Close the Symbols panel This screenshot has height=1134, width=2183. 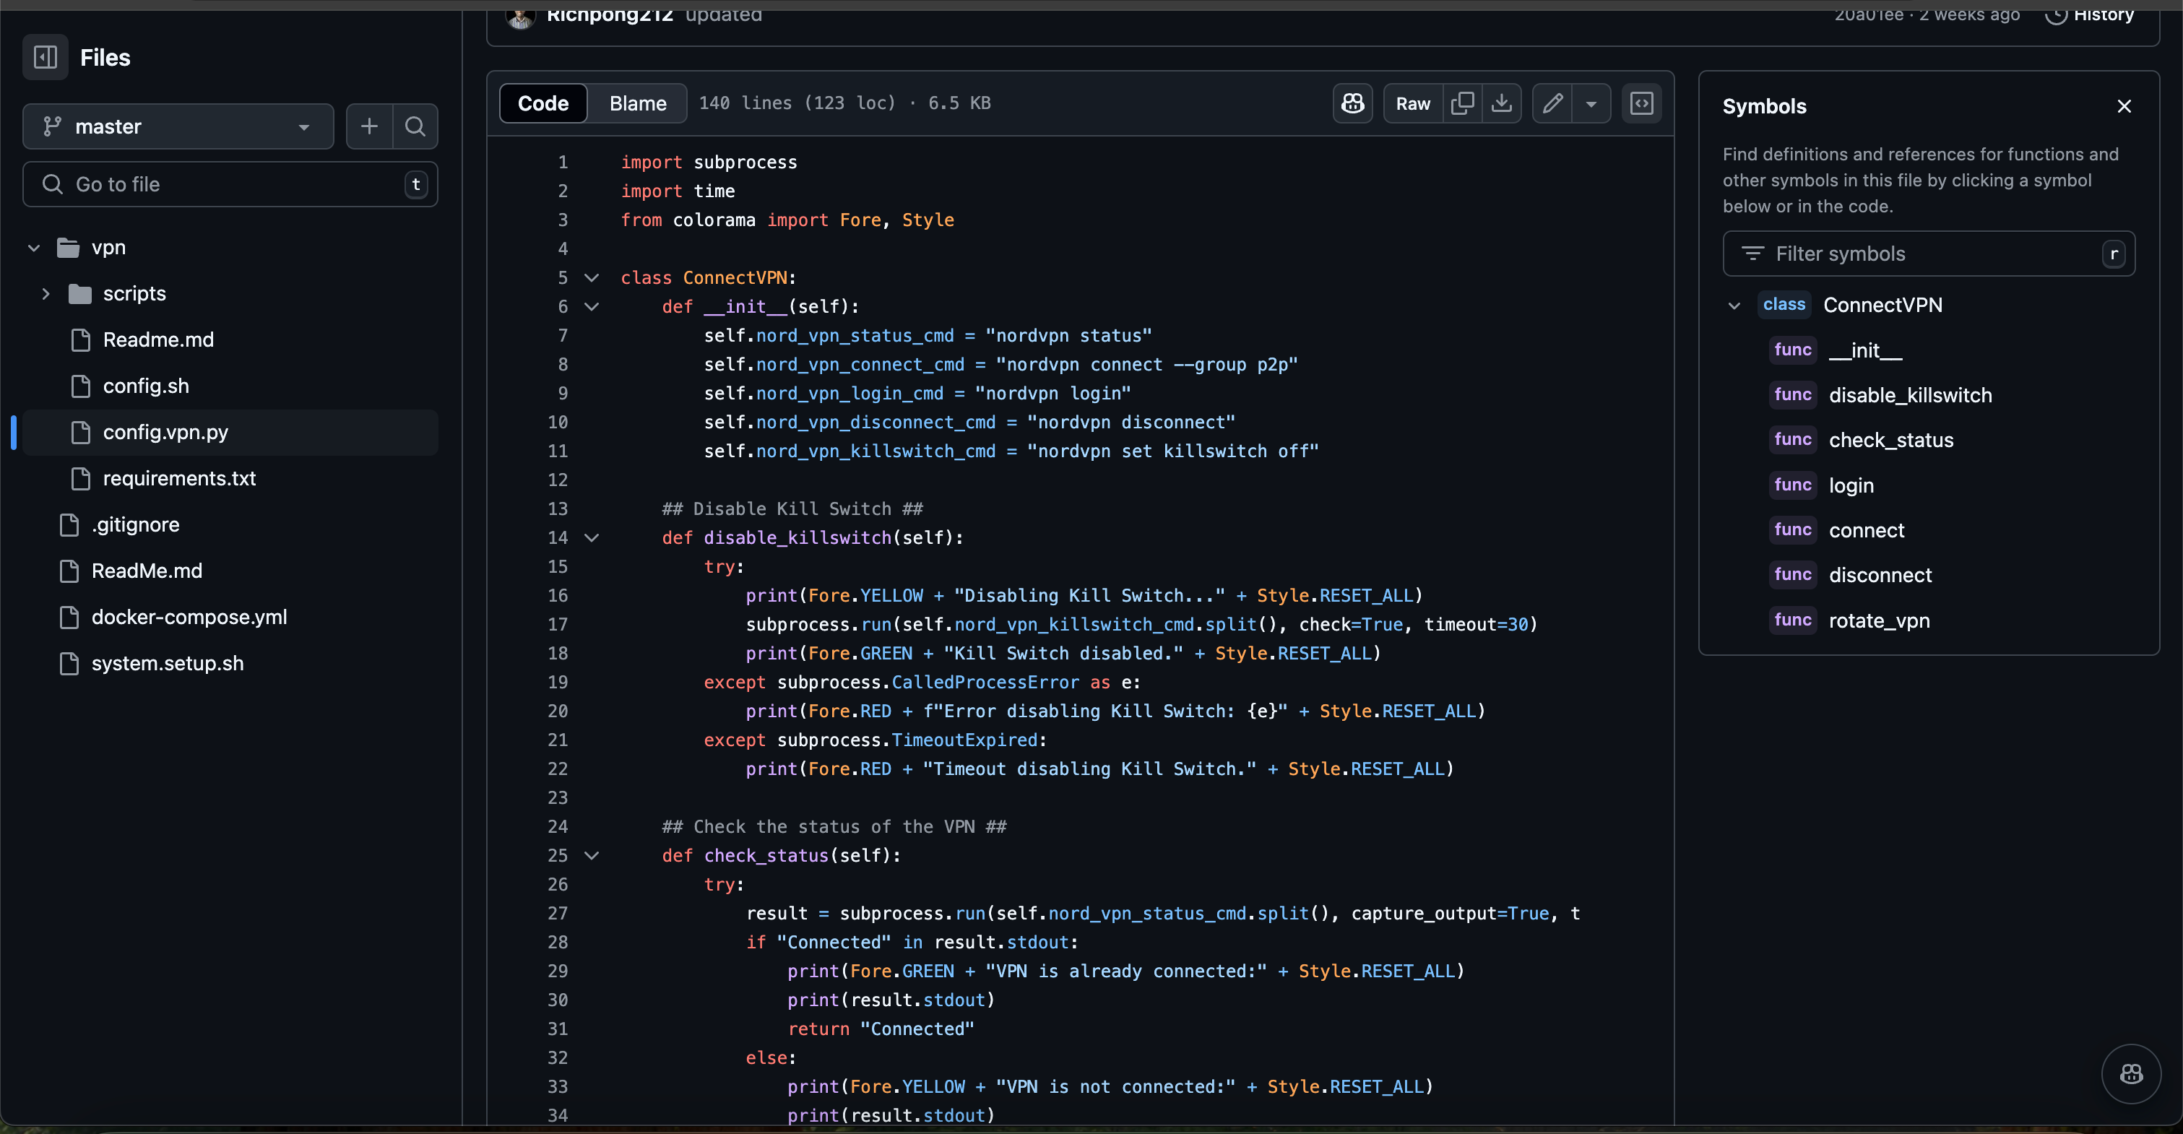pos(2124,106)
